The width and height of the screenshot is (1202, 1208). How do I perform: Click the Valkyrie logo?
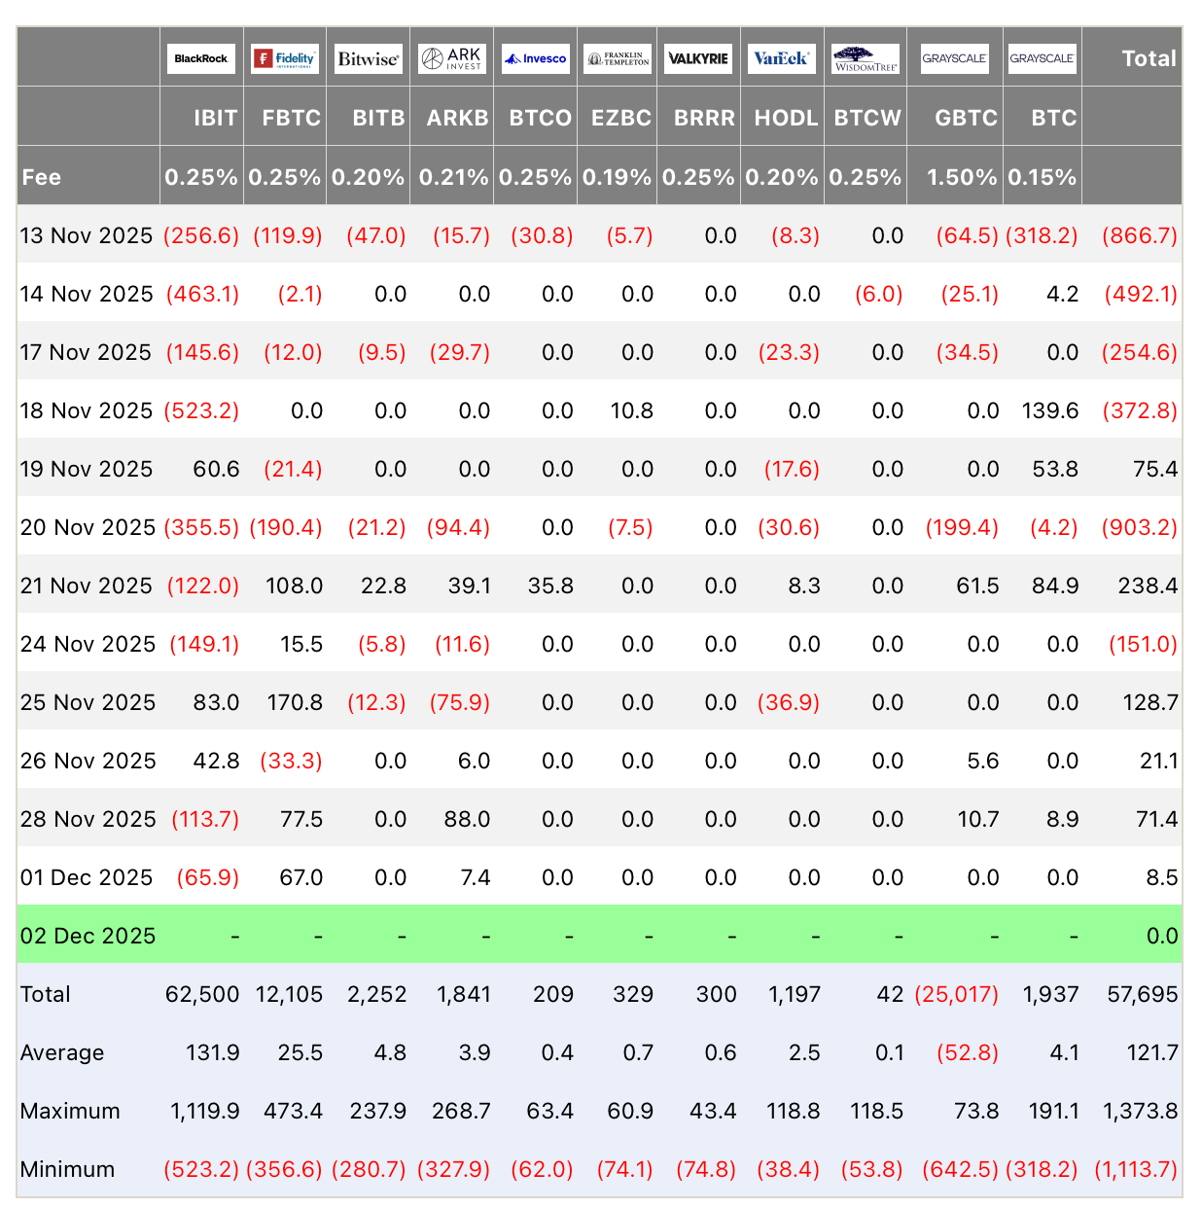[698, 58]
